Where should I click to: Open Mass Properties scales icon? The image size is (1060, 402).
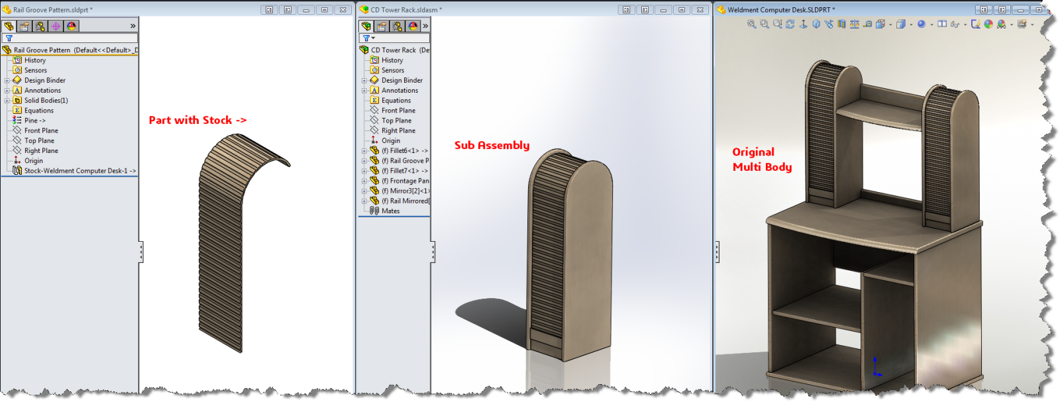[x=855, y=24]
